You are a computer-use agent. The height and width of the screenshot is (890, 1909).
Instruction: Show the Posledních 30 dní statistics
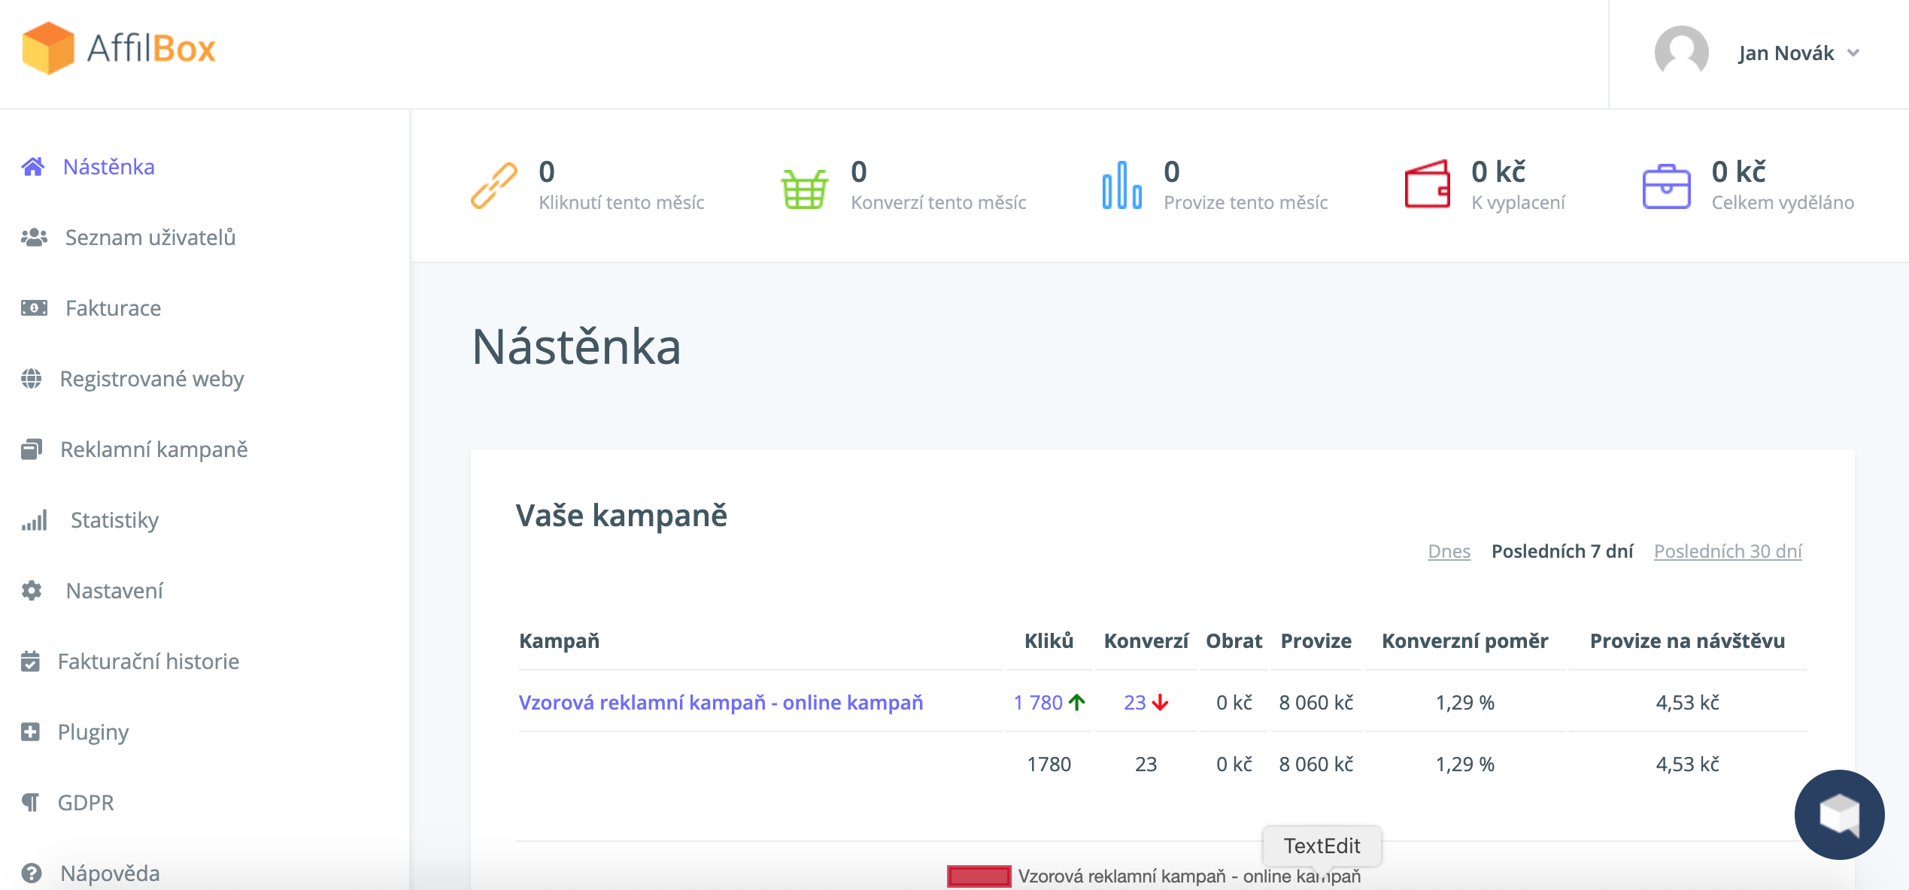1728,551
